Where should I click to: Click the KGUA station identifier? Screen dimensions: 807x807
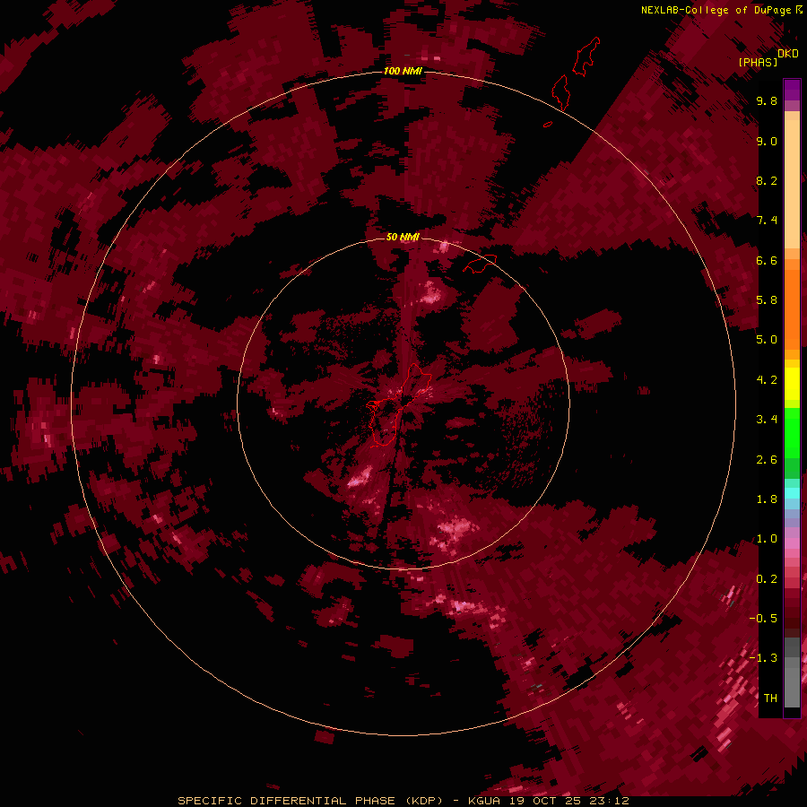(484, 801)
